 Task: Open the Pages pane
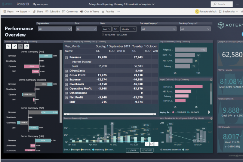(x=9, y=12)
